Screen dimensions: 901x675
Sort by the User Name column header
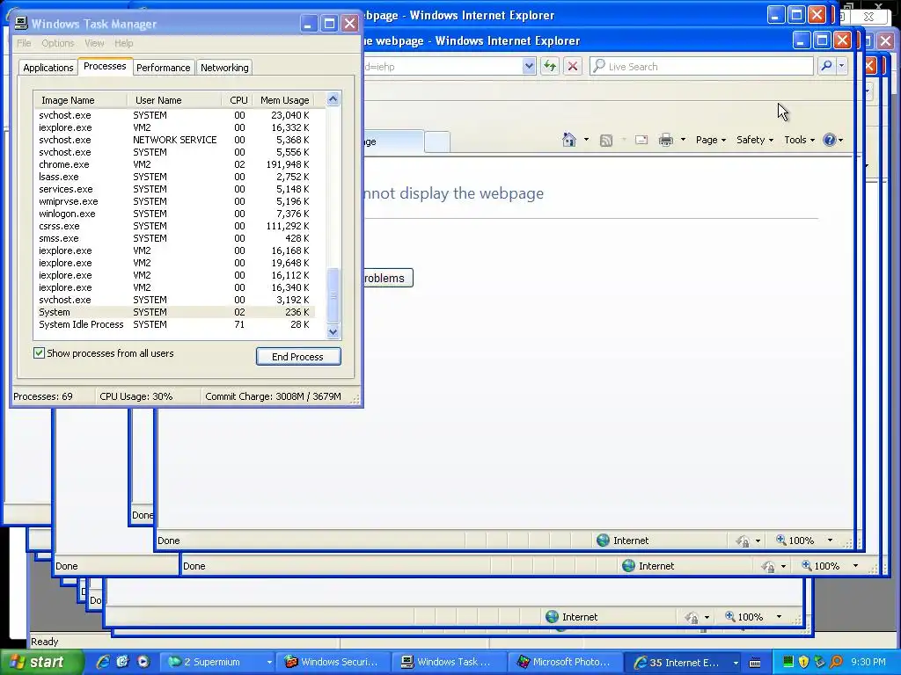[x=174, y=100]
